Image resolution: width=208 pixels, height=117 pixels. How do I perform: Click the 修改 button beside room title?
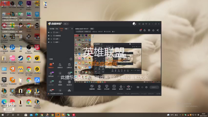[92, 29]
